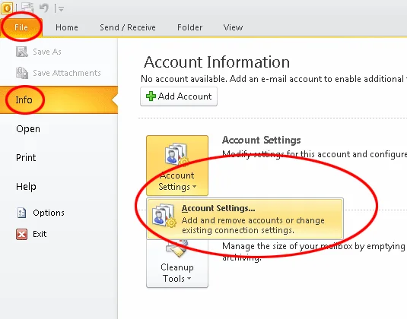Viewport: 407px width, 319px height.
Task: Choose Account Settings... from the dropdown list
Action: pos(245,219)
